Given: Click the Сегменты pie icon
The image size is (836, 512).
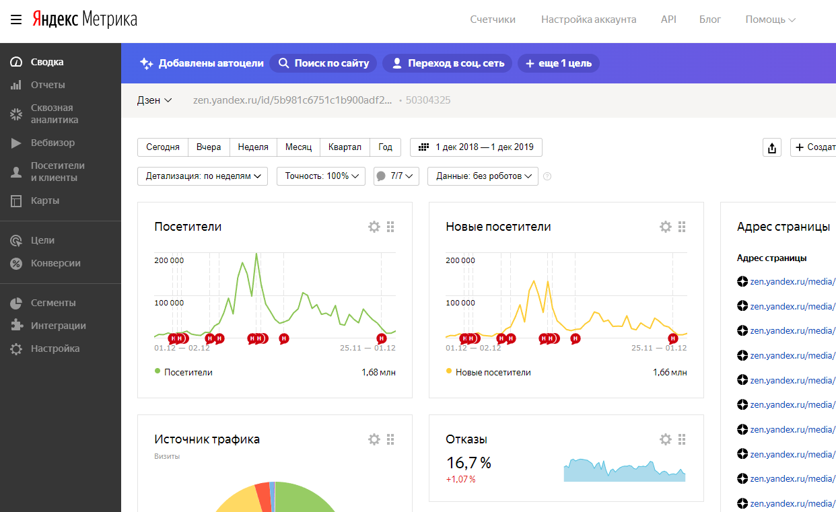Looking at the screenshot, I should [x=16, y=303].
